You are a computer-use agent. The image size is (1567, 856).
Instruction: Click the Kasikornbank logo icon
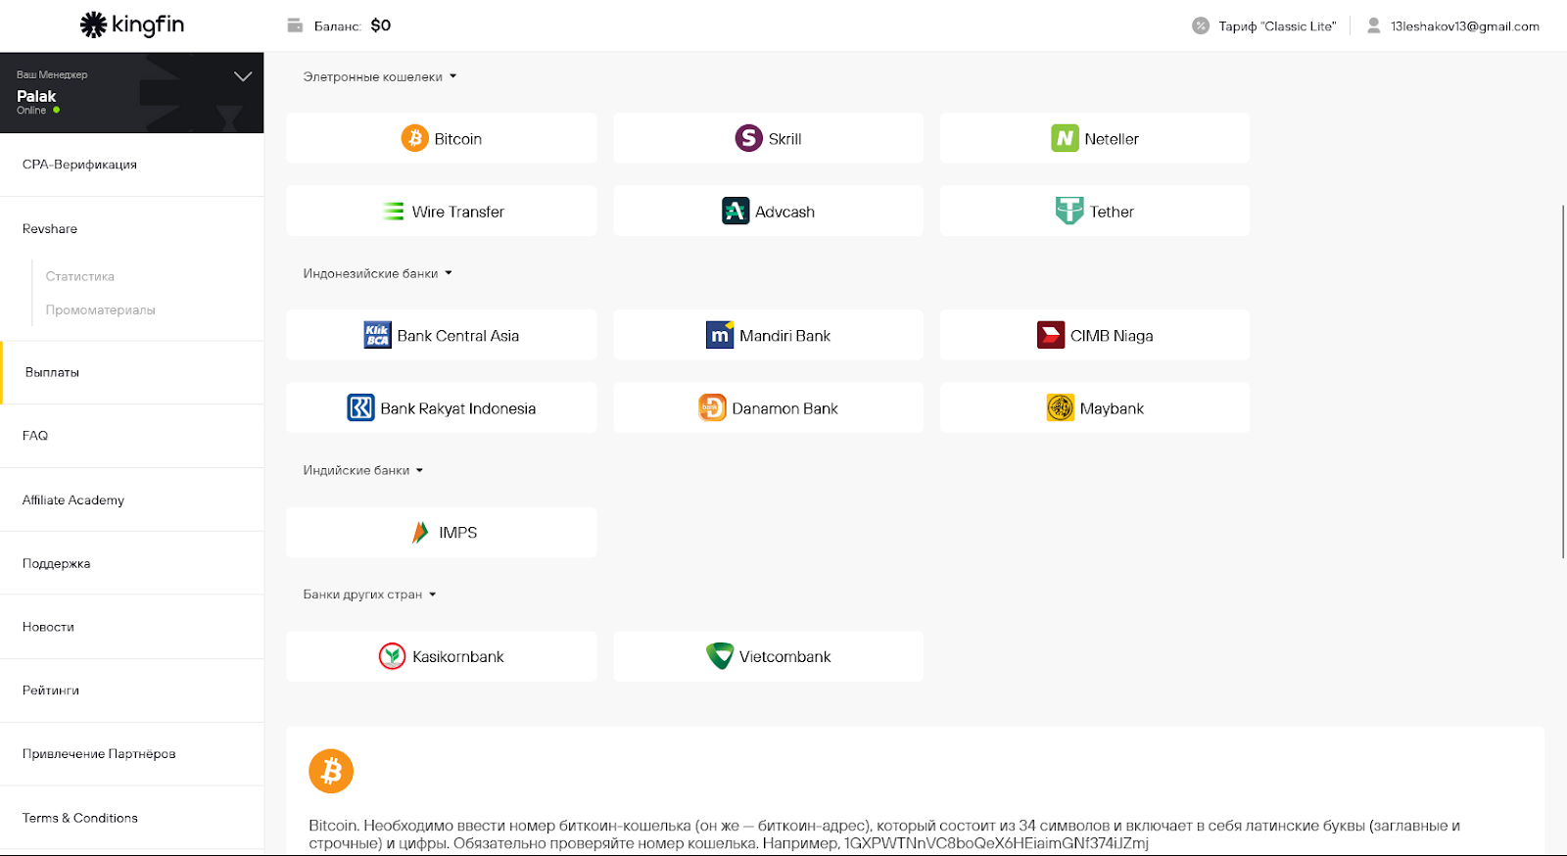[x=392, y=656]
